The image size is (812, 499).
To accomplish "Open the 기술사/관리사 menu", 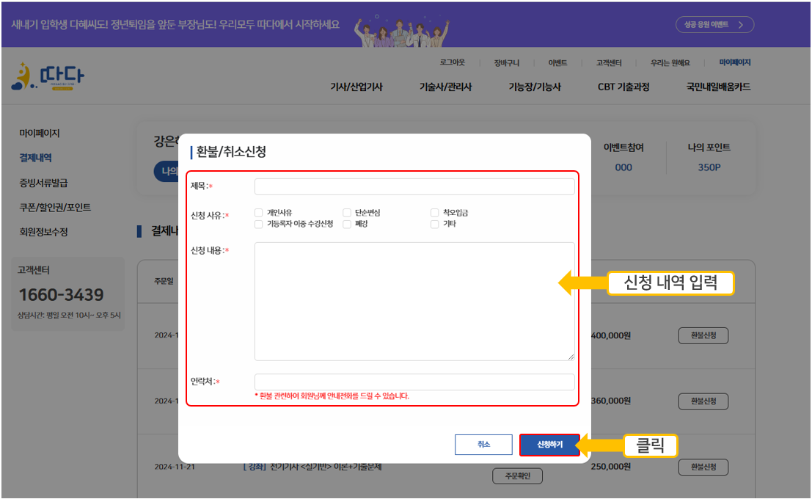I will pyautogui.click(x=445, y=87).
